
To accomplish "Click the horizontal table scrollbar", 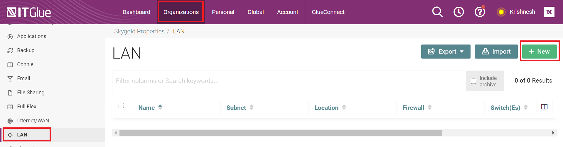I will click(x=281, y=133).
